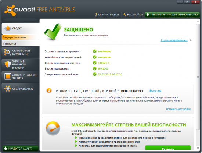
Task: Open Сканировать компьютер section
Action: click(21, 52)
